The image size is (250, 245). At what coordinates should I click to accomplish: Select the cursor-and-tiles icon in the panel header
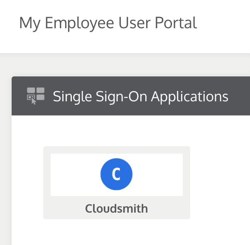point(35,96)
